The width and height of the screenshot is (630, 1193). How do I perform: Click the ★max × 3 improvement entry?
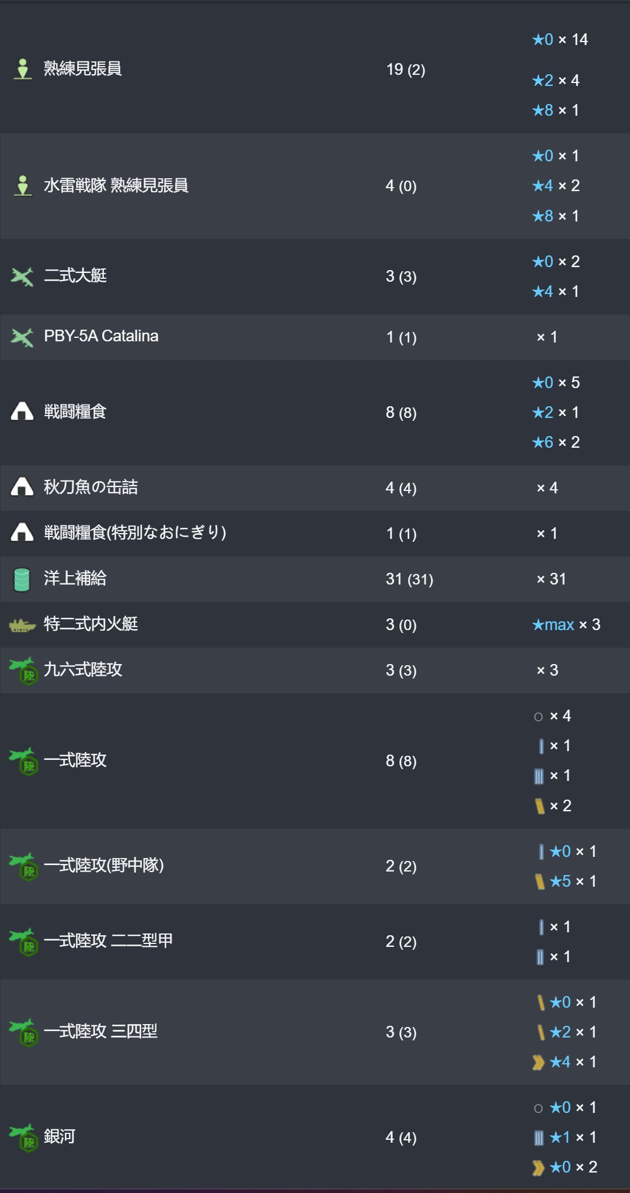pyautogui.click(x=566, y=625)
